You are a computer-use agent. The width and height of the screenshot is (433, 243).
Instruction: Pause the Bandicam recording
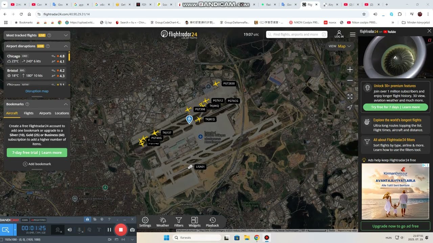click(x=109, y=230)
